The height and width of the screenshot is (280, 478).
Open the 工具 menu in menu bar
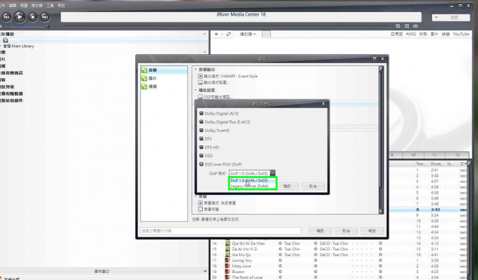coord(50,6)
